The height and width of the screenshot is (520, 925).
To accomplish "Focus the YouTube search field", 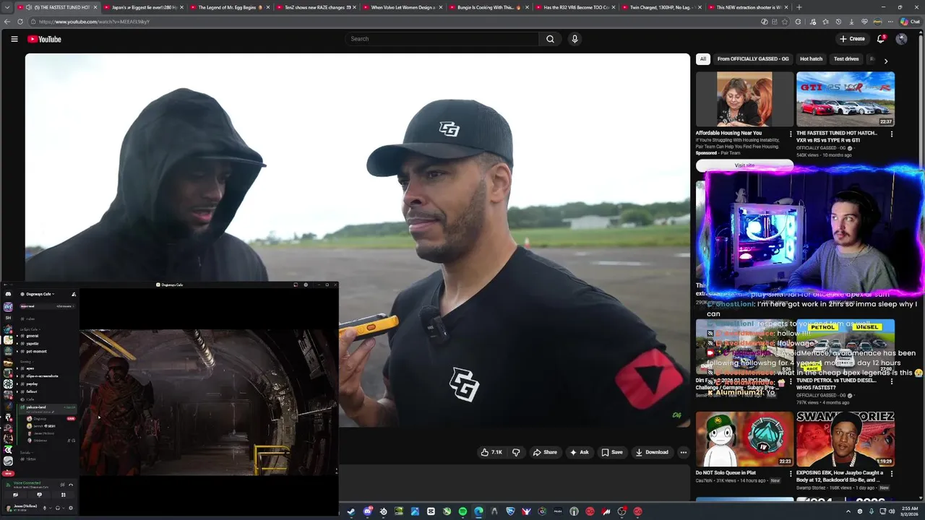I will tap(441, 39).
